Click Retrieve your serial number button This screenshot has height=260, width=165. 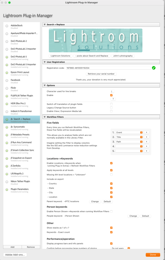[x=101, y=74]
